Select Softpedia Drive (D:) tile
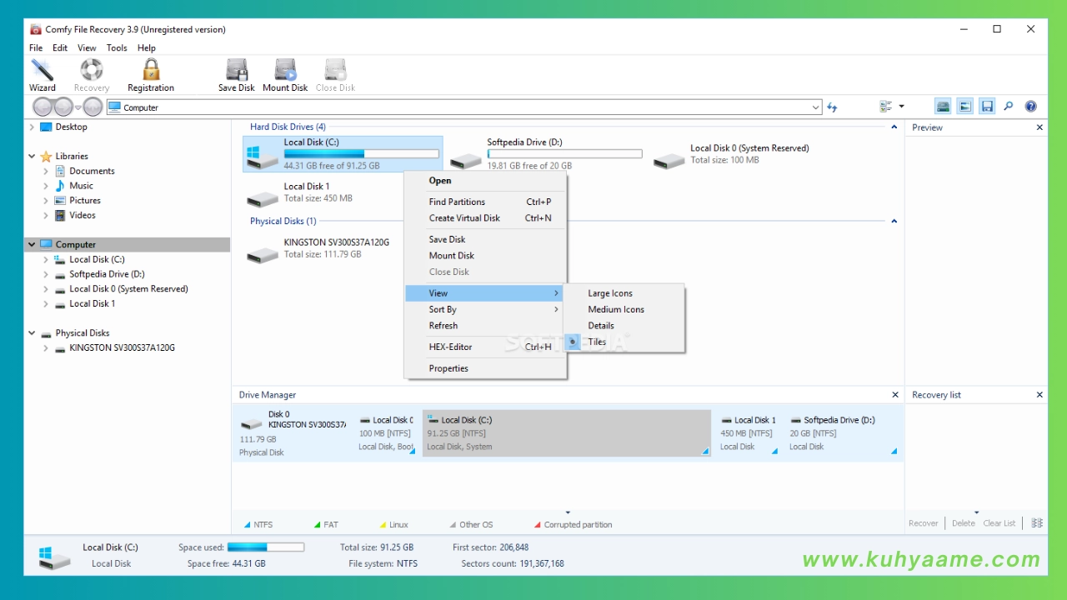This screenshot has width=1067, height=600. (546, 154)
